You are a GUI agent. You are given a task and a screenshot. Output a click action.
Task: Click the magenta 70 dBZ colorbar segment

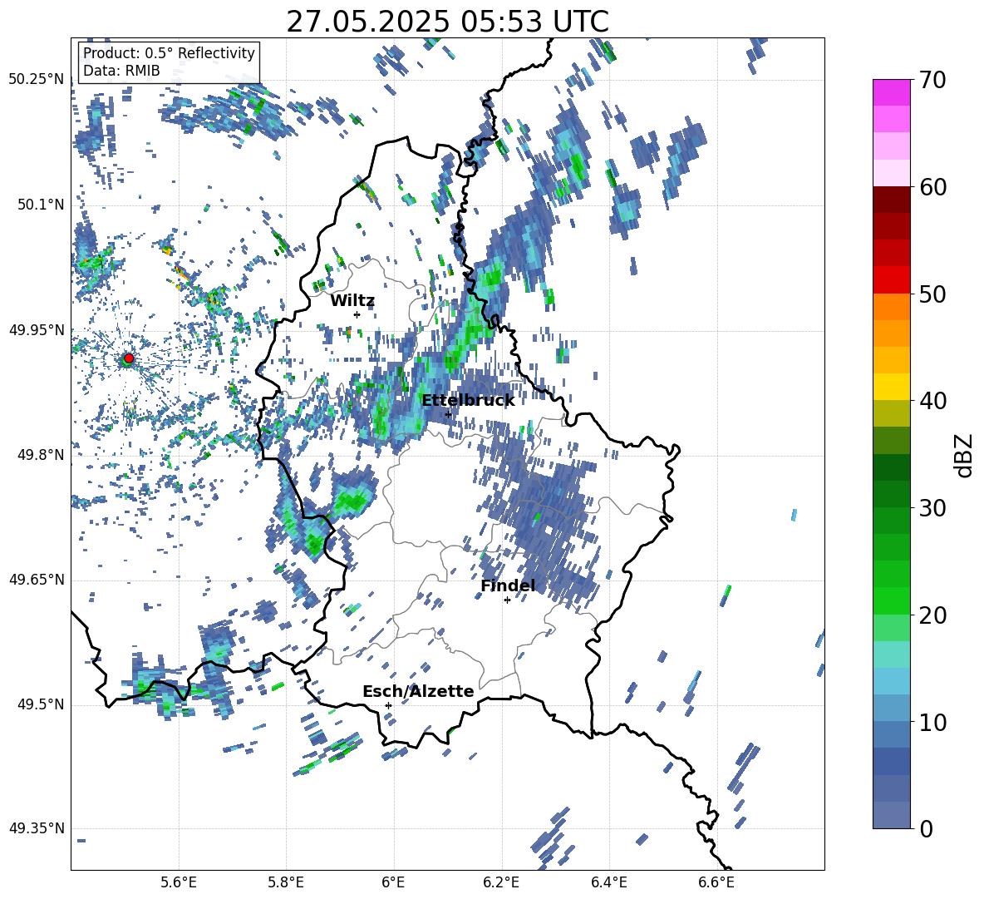(x=891, y=92)
